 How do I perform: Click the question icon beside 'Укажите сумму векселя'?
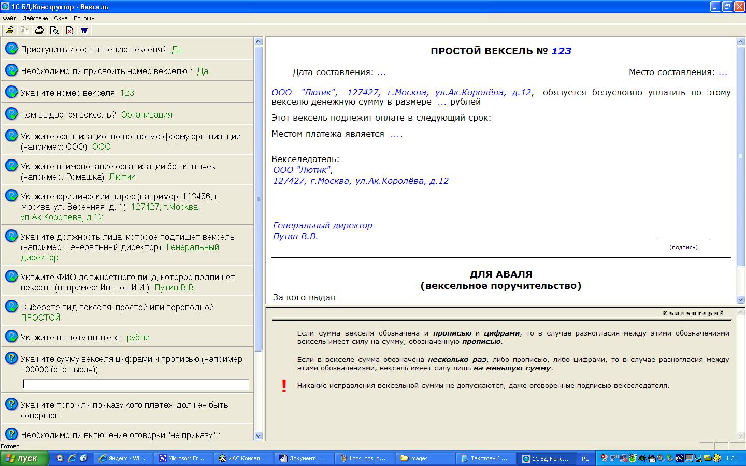11,358
